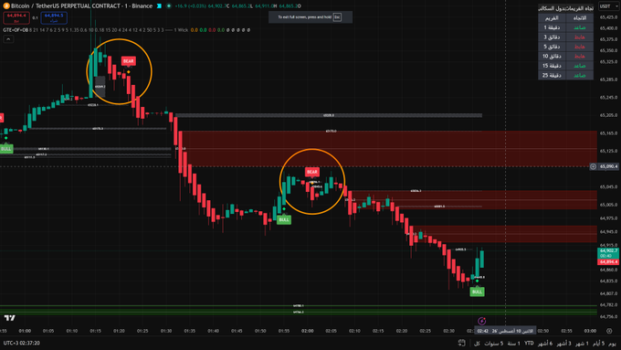Screen dimensions: 621x350
Task: Click the 5 دقائق row in timeframe table
Action: 565,47
